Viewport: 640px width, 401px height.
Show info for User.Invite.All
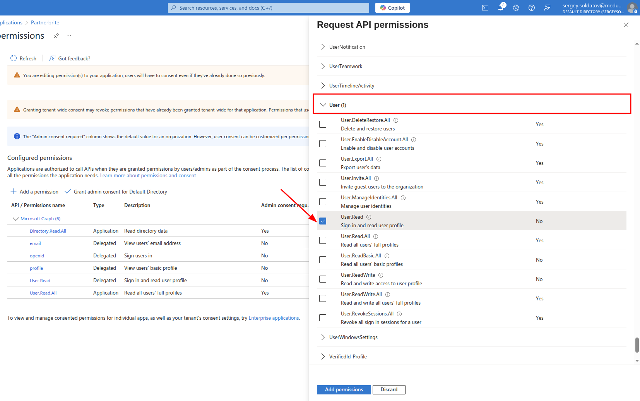click(x=376, y=178)
